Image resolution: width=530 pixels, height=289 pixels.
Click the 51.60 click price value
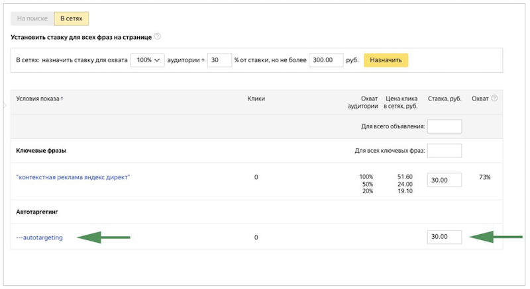[405, 177]
